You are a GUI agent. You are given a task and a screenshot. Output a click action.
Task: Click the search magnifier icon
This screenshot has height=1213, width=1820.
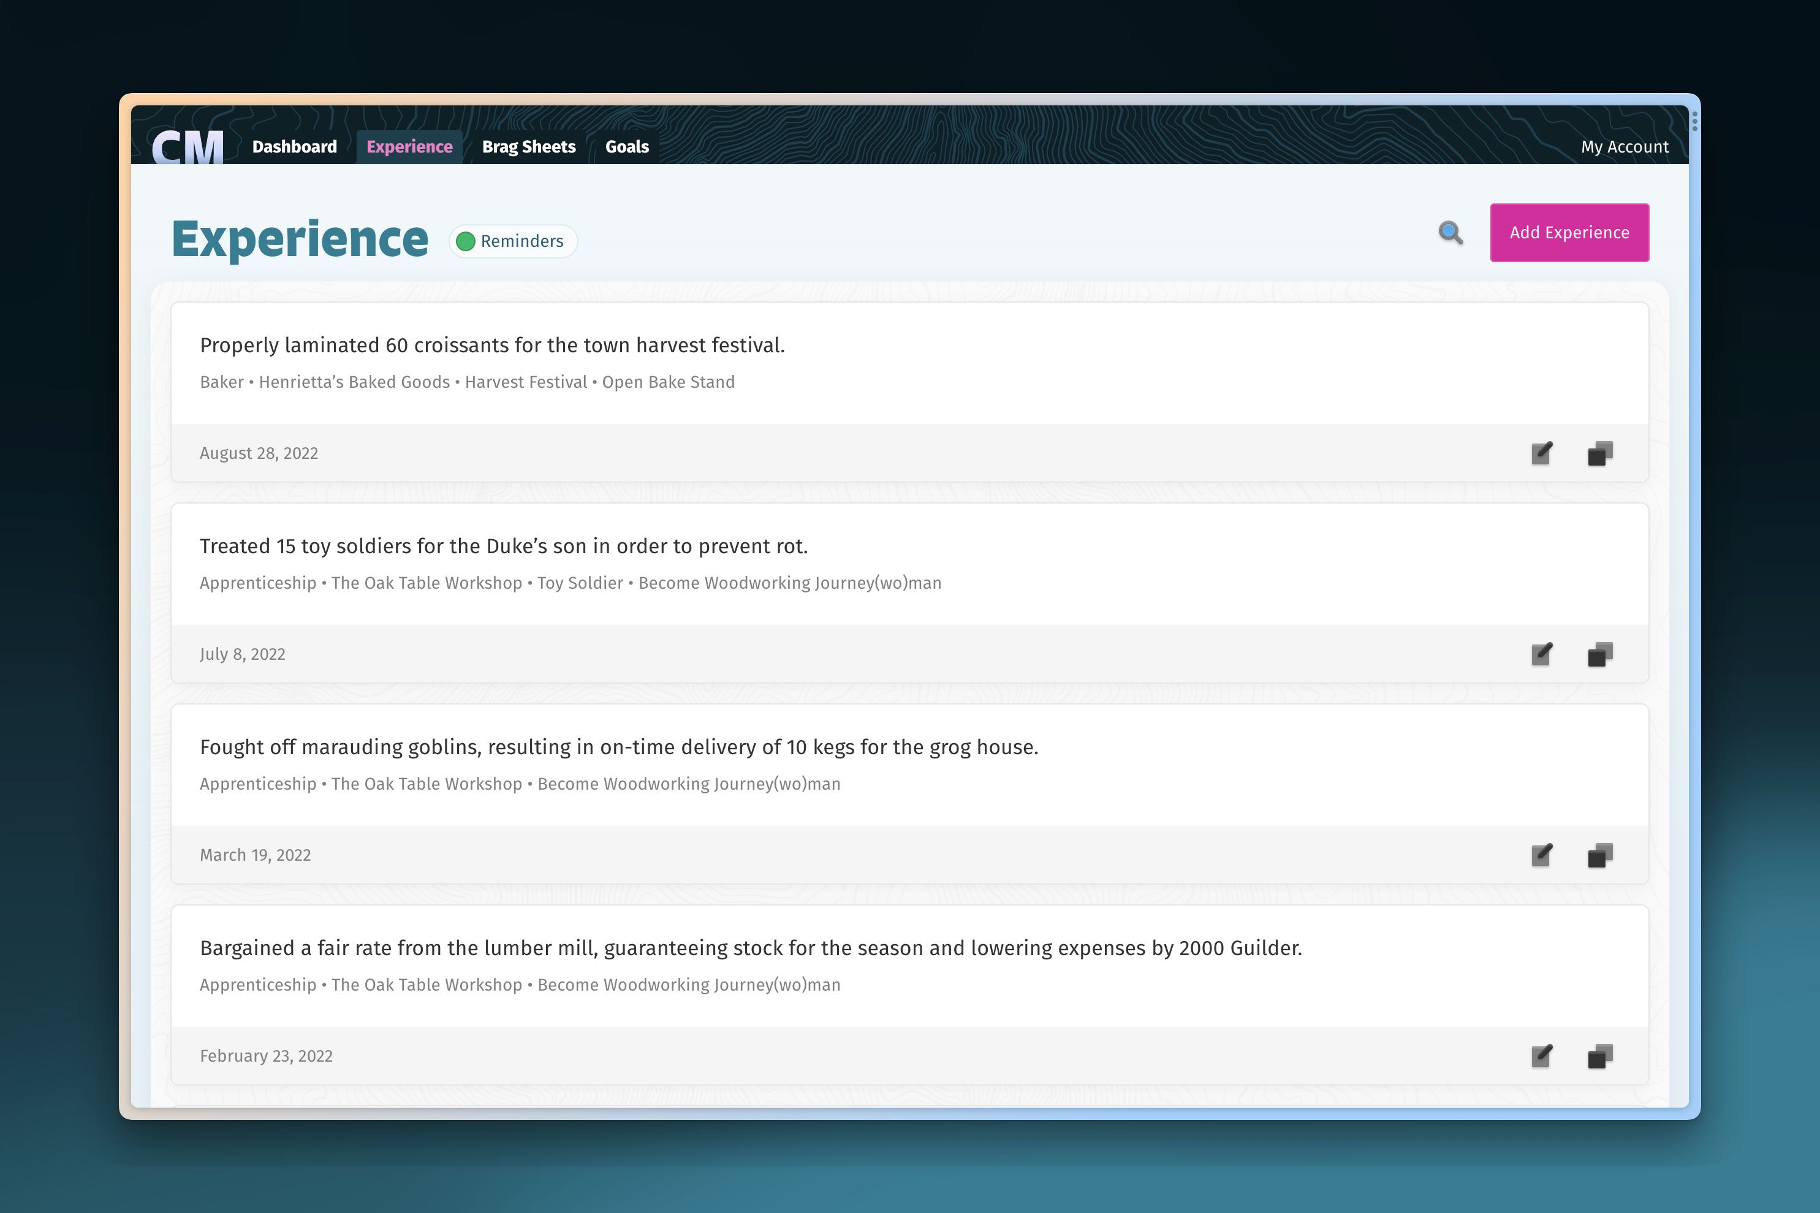(x=1450, y=232)
